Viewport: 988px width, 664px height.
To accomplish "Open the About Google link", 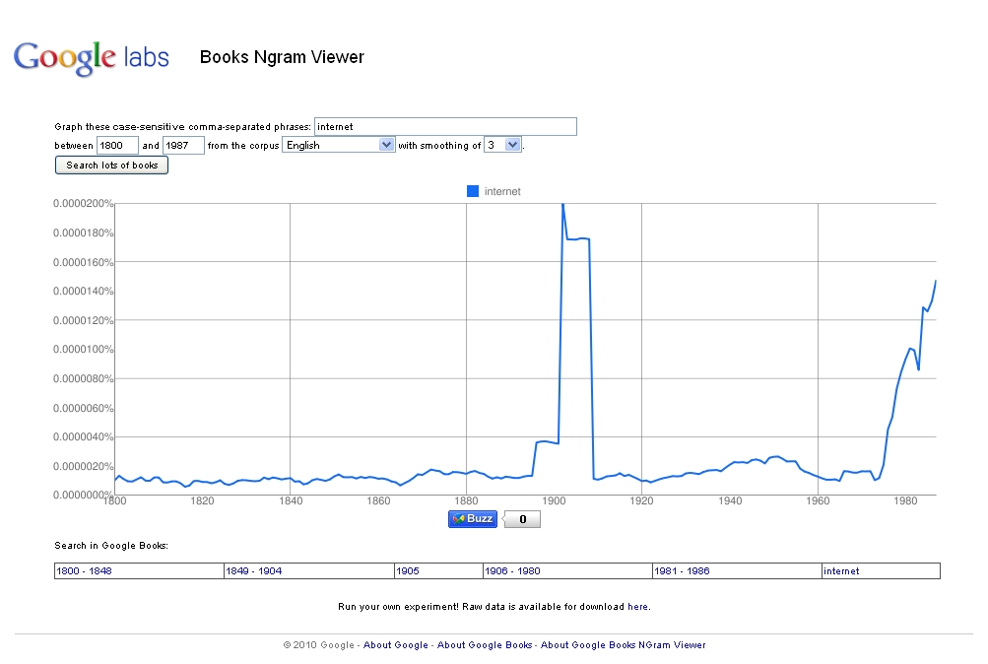I will tap(396, 645).
